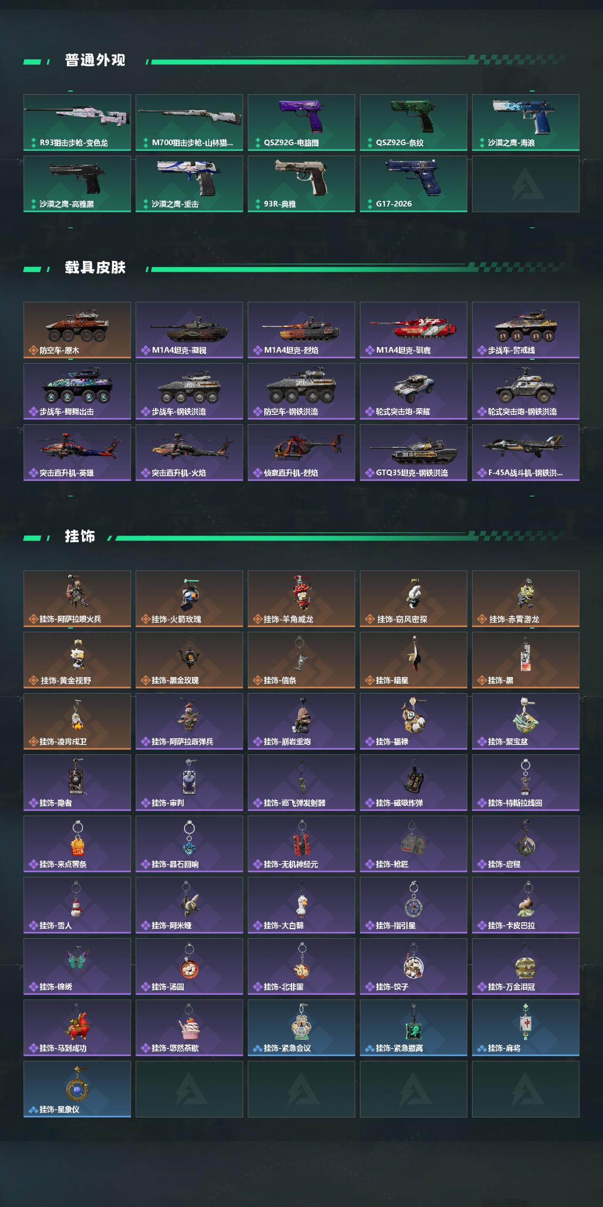The image size is (603, 1207).
Task: Select the 挂饰-麻将 mahjong tile charm
Action: pos(526,1028)
